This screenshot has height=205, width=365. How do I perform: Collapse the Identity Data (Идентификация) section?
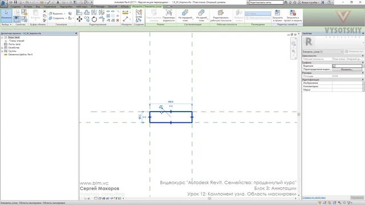pos(363,80)
